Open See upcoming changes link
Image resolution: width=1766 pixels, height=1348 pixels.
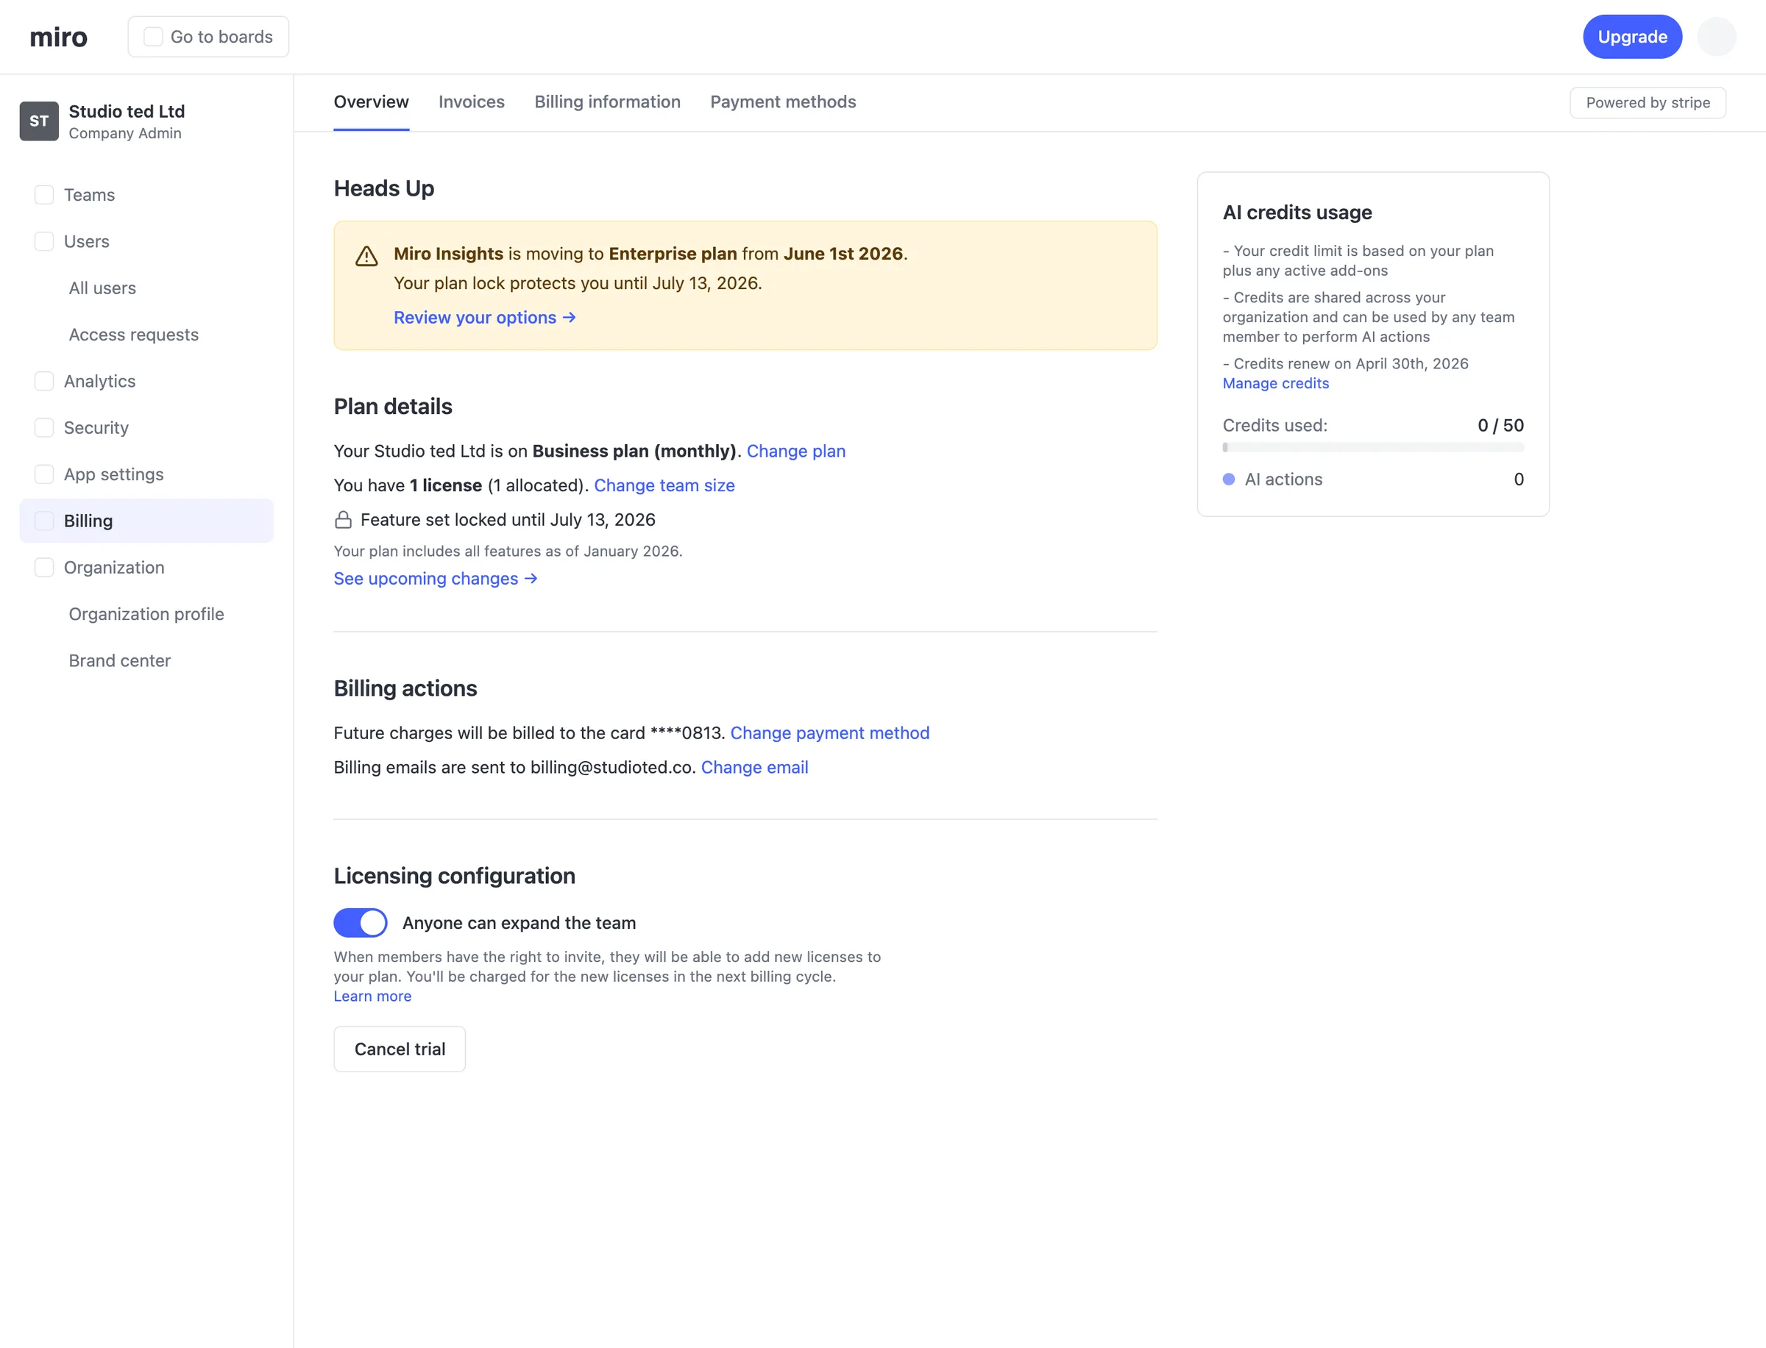(x=435, y=579)
